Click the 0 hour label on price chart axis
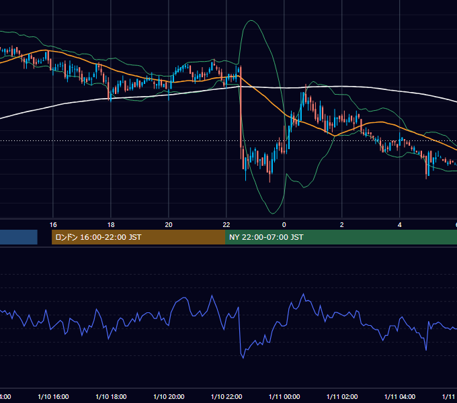 284,225
